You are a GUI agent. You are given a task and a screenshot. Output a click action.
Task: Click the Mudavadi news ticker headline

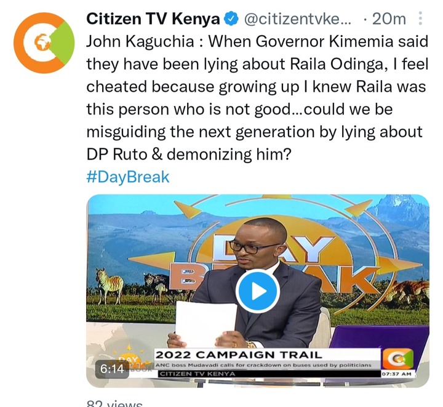point(263,365)
